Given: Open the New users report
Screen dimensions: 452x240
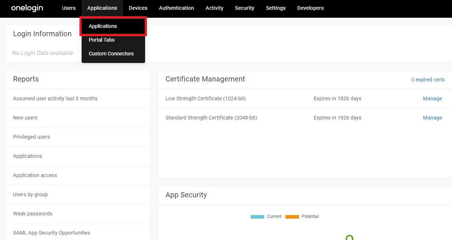Looking at the screenshot, I should point(25,118).
